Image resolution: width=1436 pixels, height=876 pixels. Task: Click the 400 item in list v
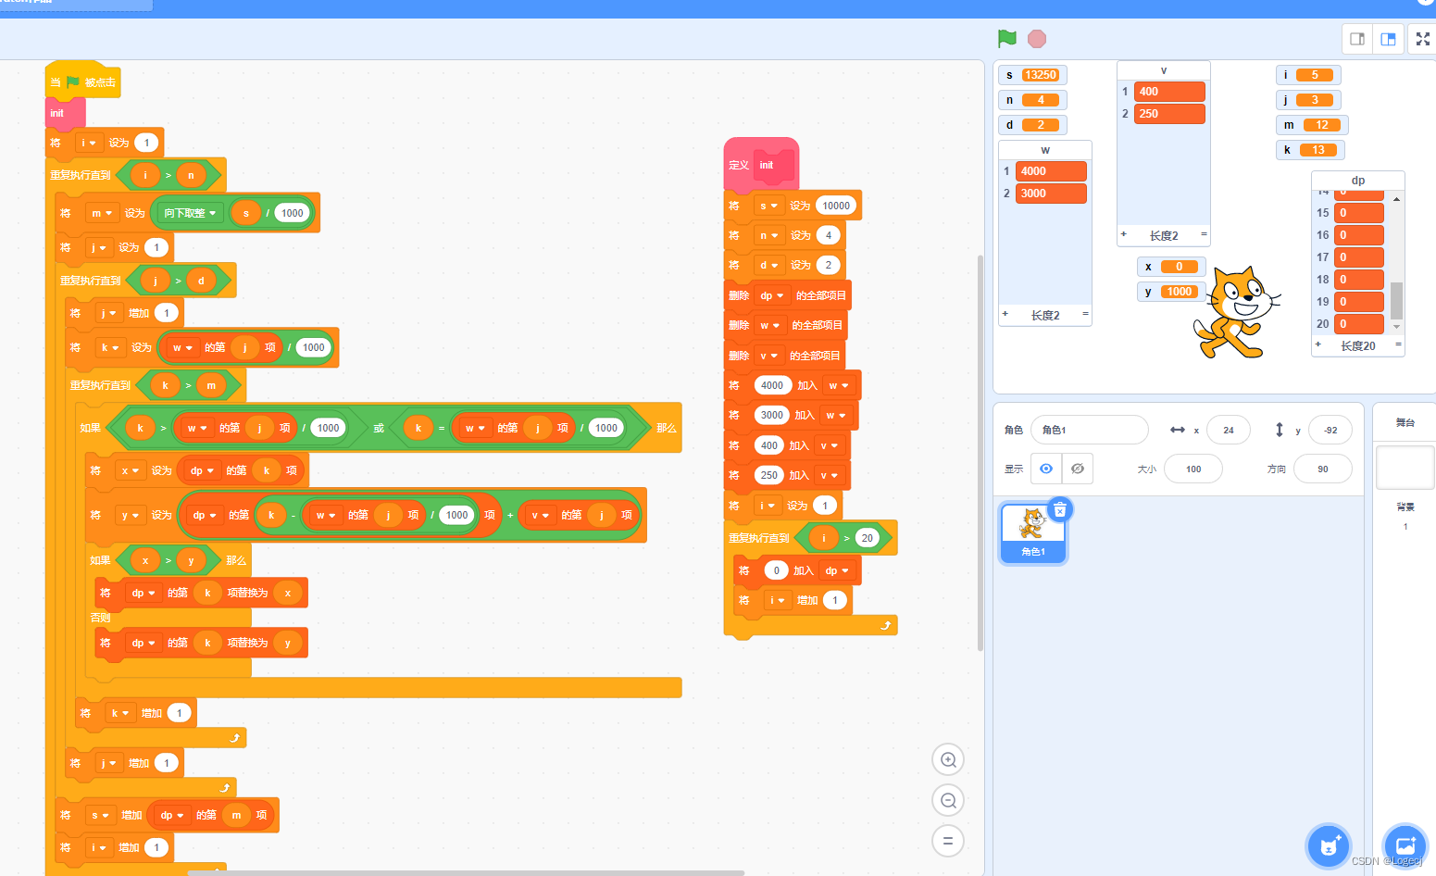point(1169,92)
